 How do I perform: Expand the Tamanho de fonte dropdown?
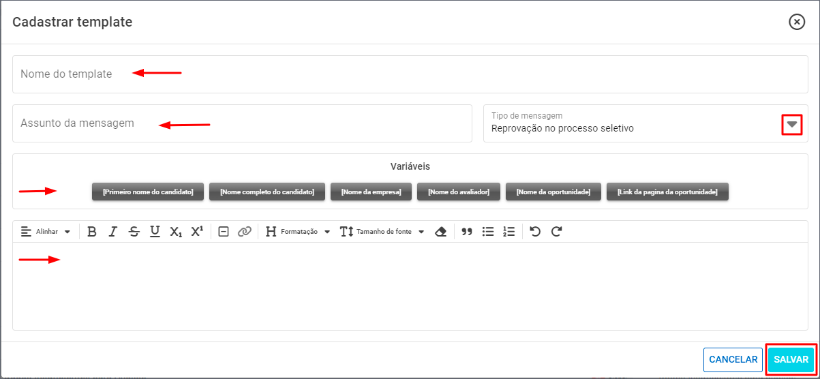click(382, 232)
